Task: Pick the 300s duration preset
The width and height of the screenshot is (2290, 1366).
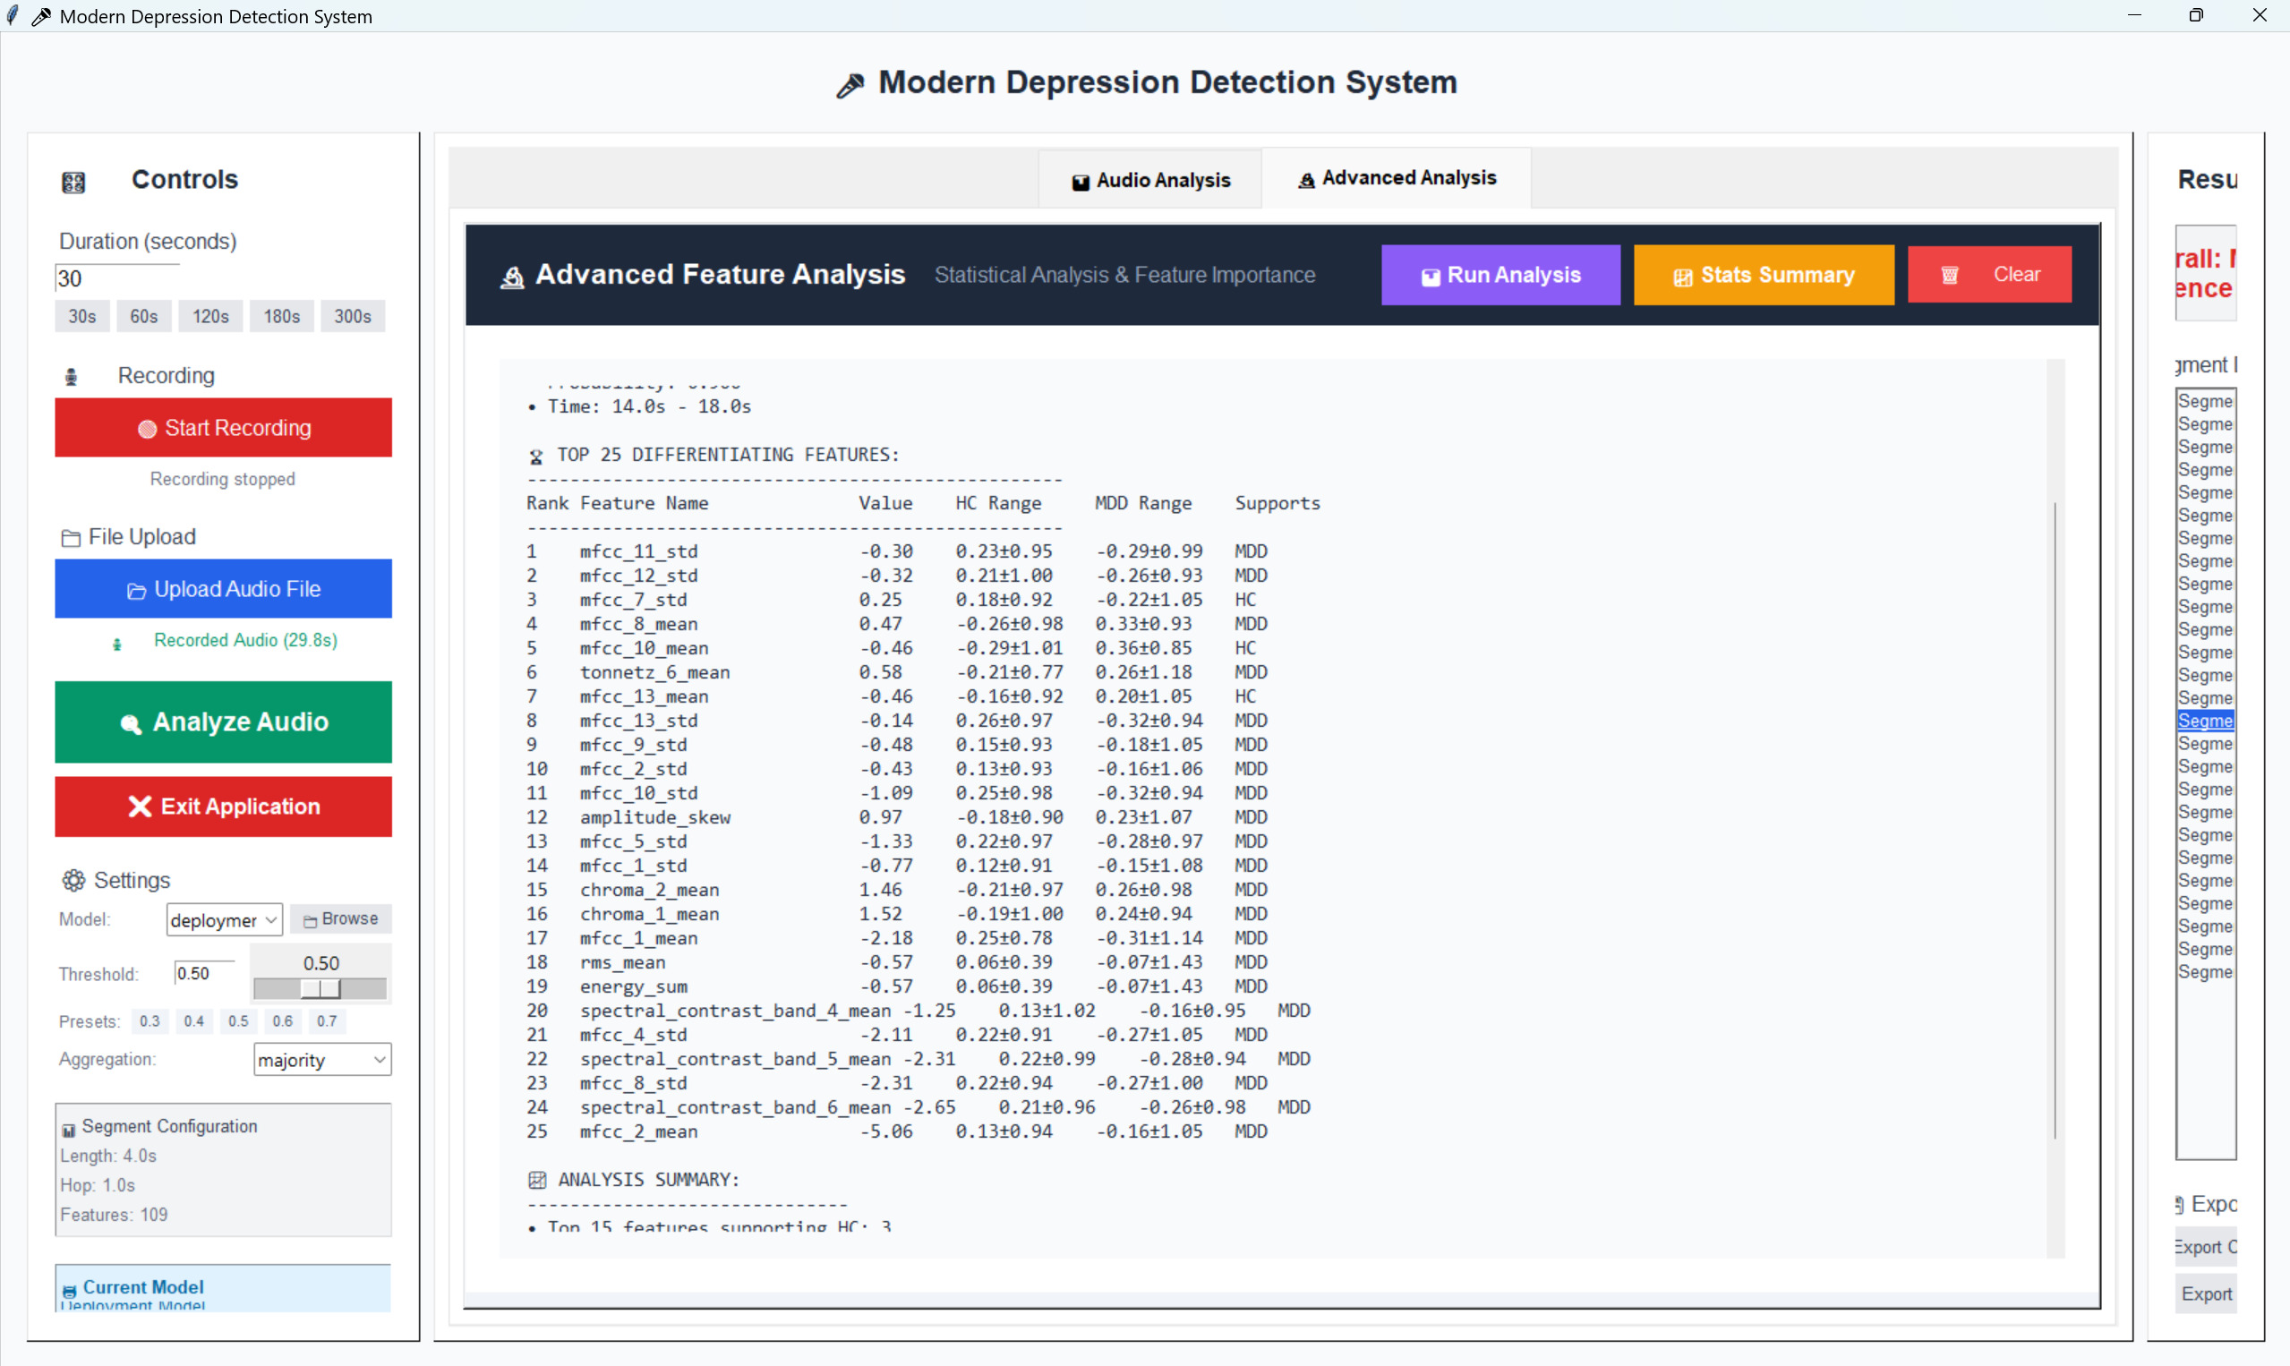Action: (353, 317)
